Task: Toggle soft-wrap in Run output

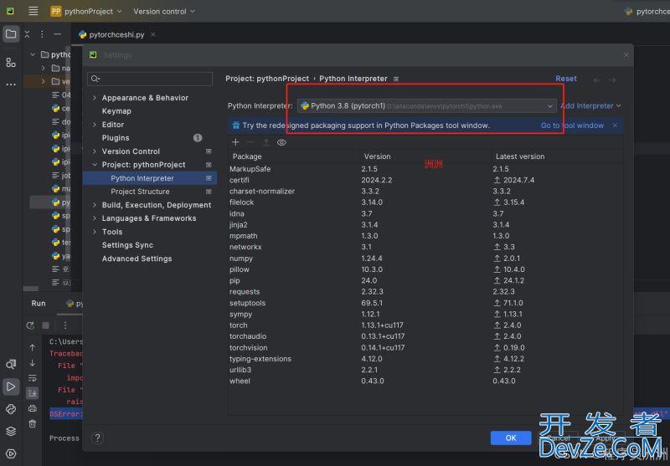Action: point(33,378)
